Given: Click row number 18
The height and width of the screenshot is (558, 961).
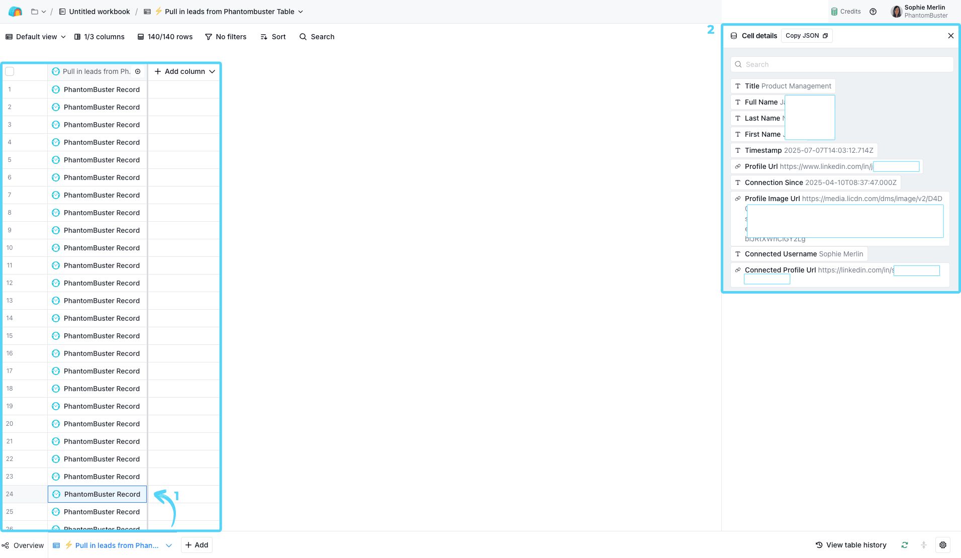Looking at the screenshot, I should [10, 389].
